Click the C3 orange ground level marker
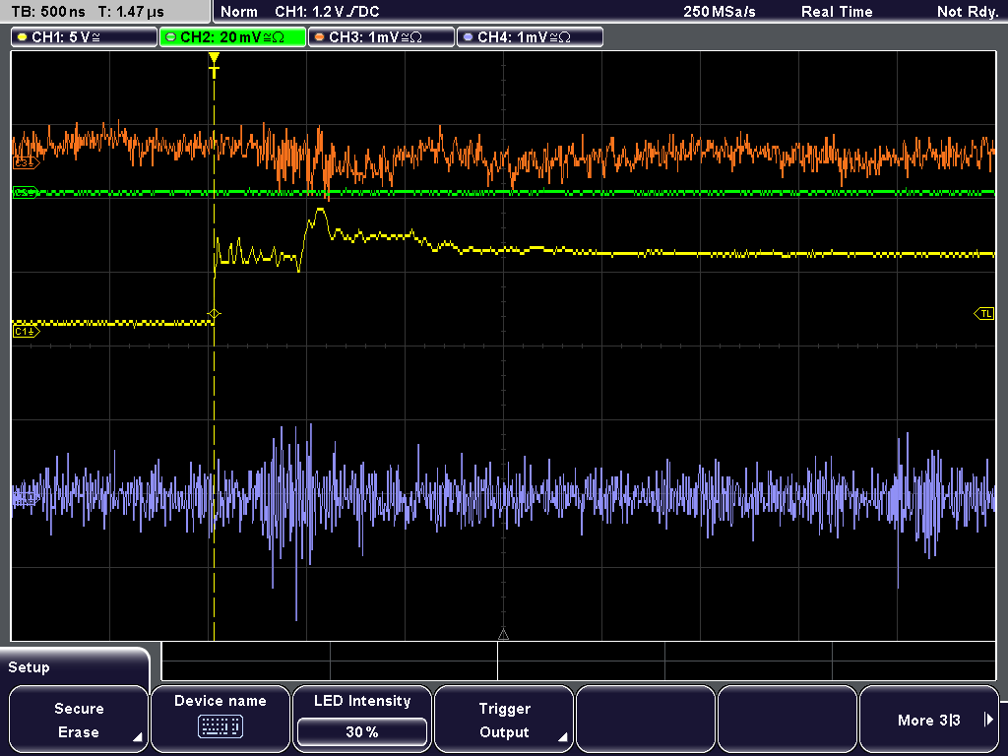Viewport: 1008px width, 756px height. click(26, 163)
